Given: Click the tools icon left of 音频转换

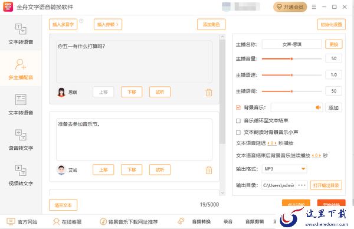Looking at the screenshot, I should 181,221.
